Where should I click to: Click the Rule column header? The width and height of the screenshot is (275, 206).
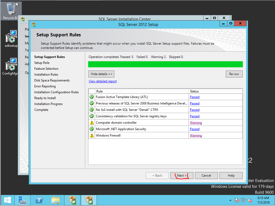pyautogui.click(x=142, y=91)
